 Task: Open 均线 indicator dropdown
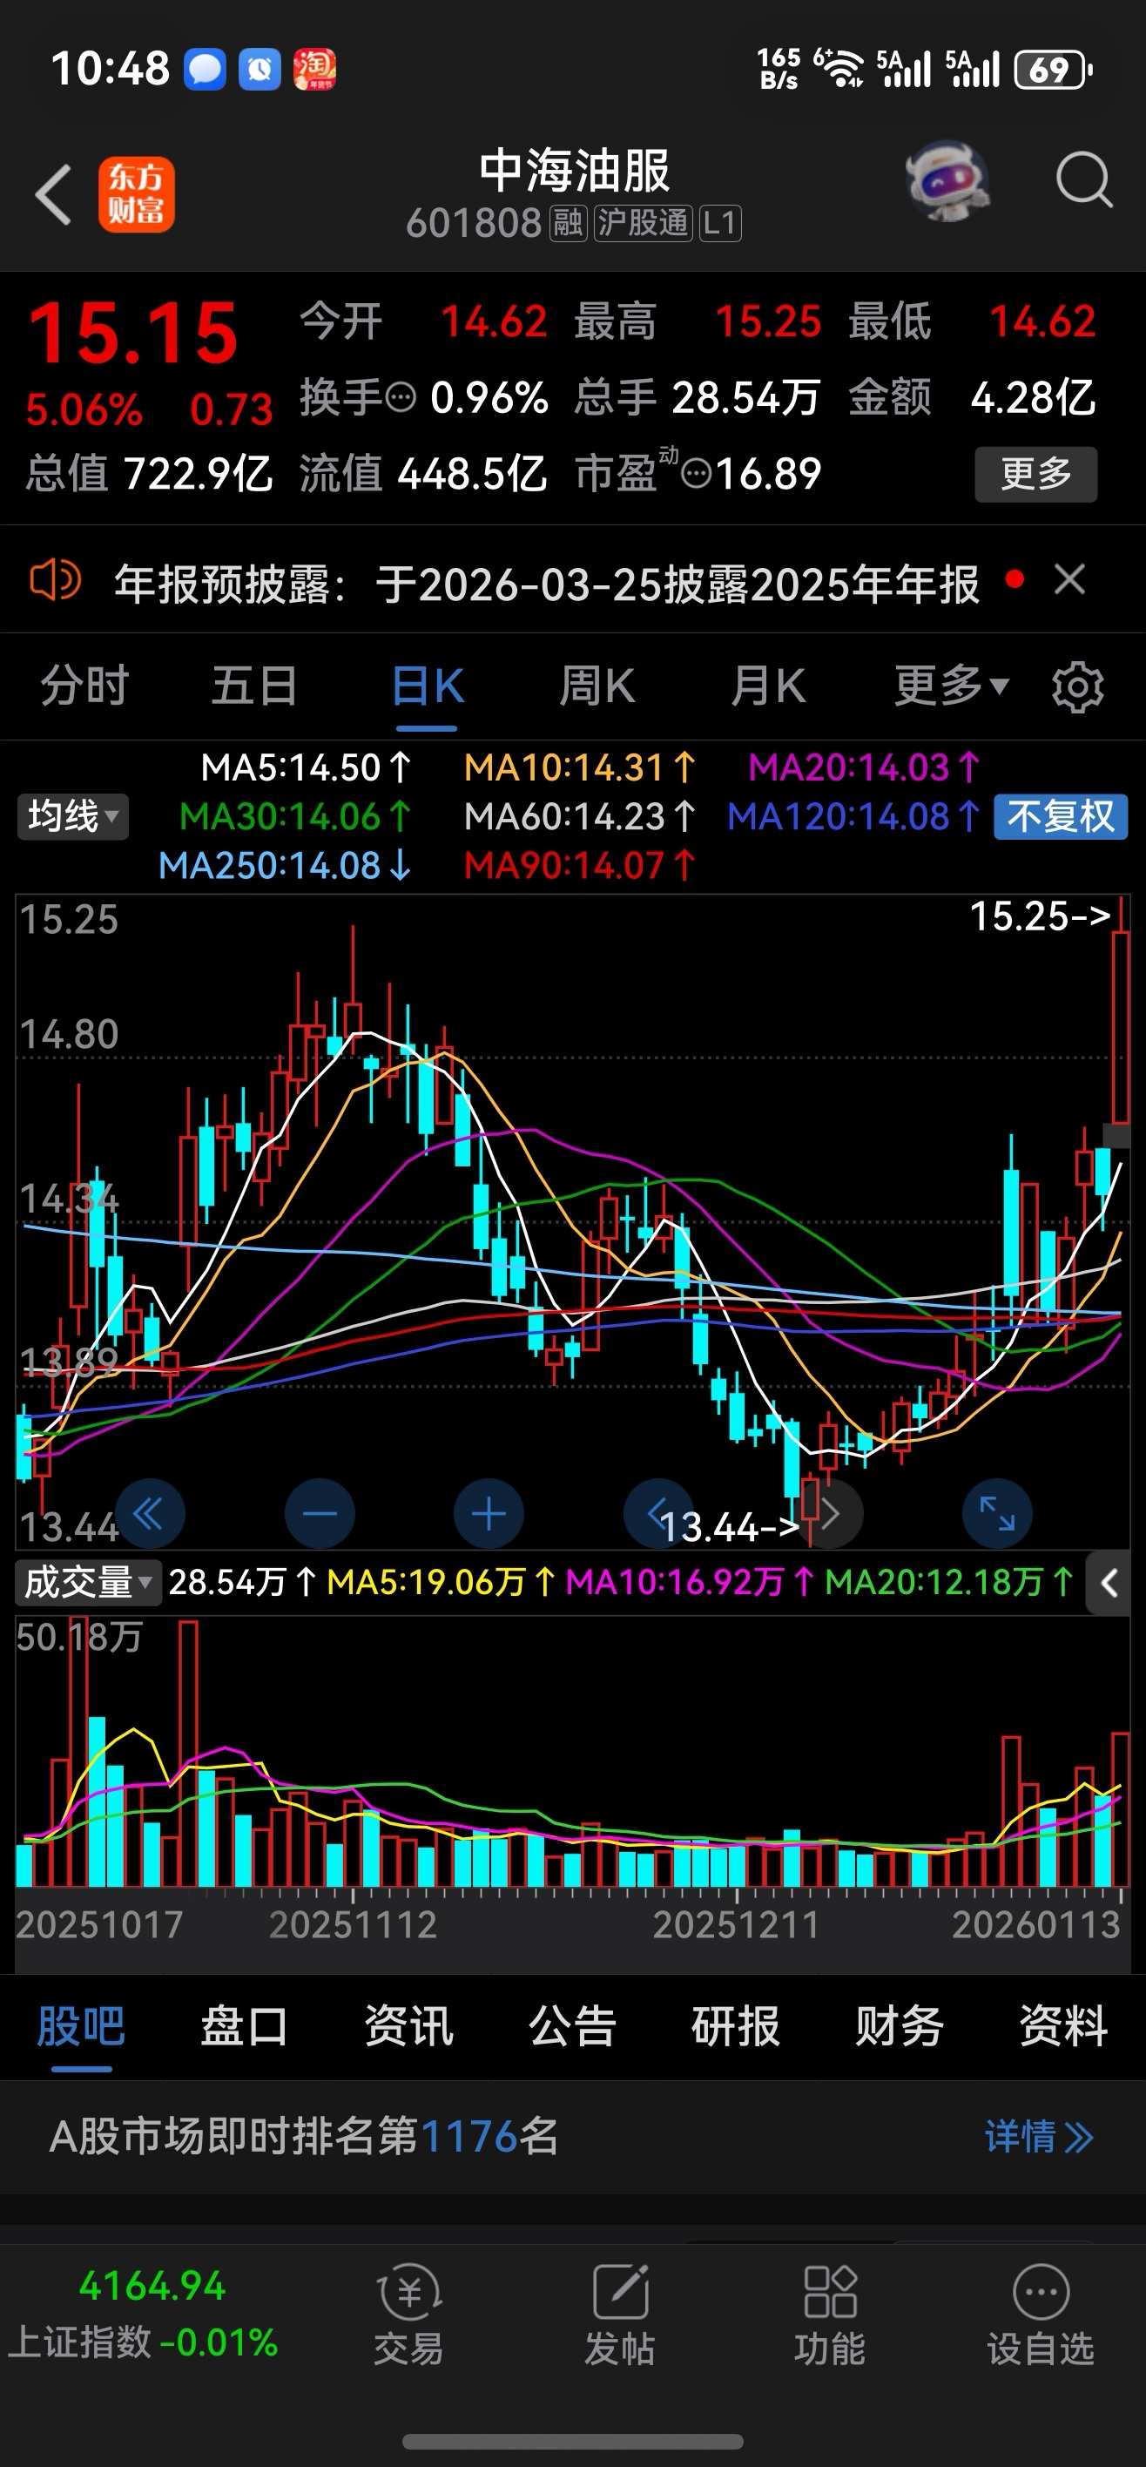(x=73, y=817)
